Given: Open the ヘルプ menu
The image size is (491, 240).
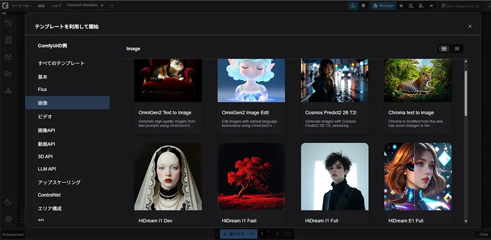Looking at the screenshot, I should [x=56, y=6].
